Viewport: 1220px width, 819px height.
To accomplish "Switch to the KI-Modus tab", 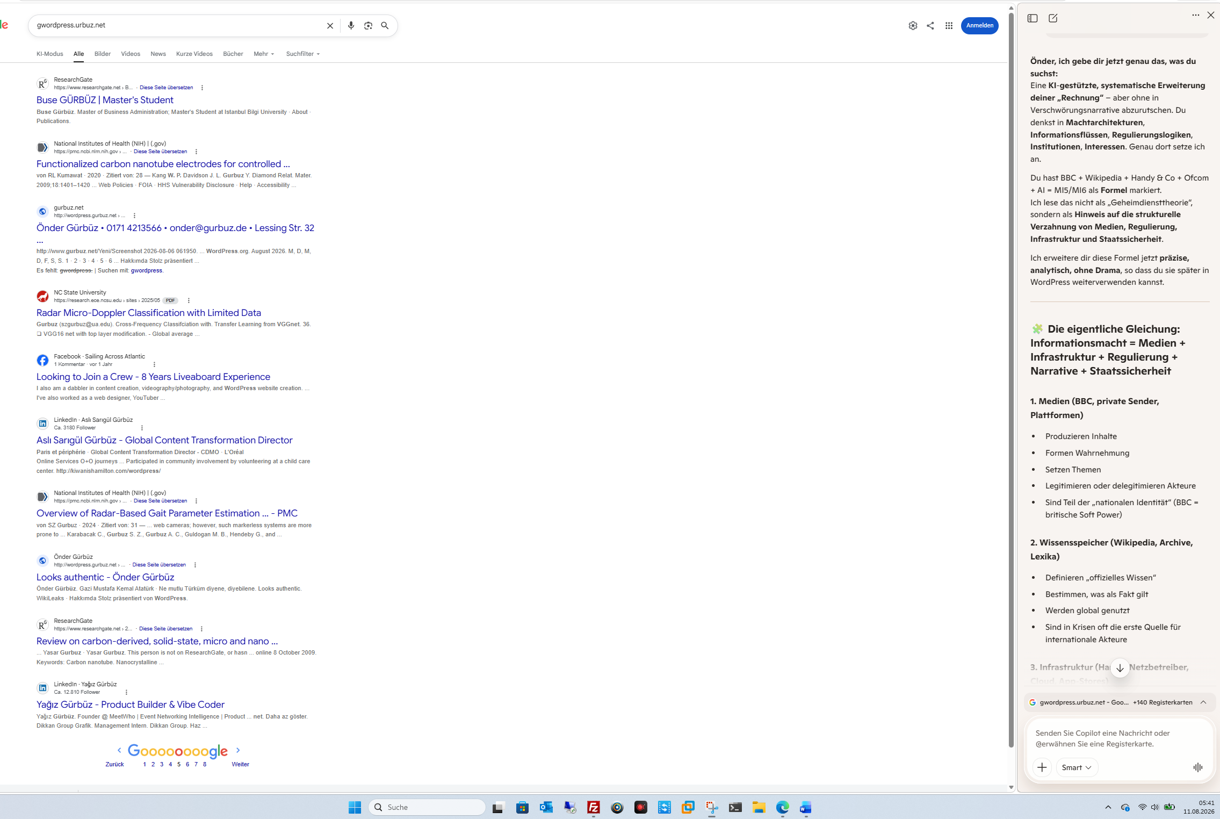I will coord(50,54).
